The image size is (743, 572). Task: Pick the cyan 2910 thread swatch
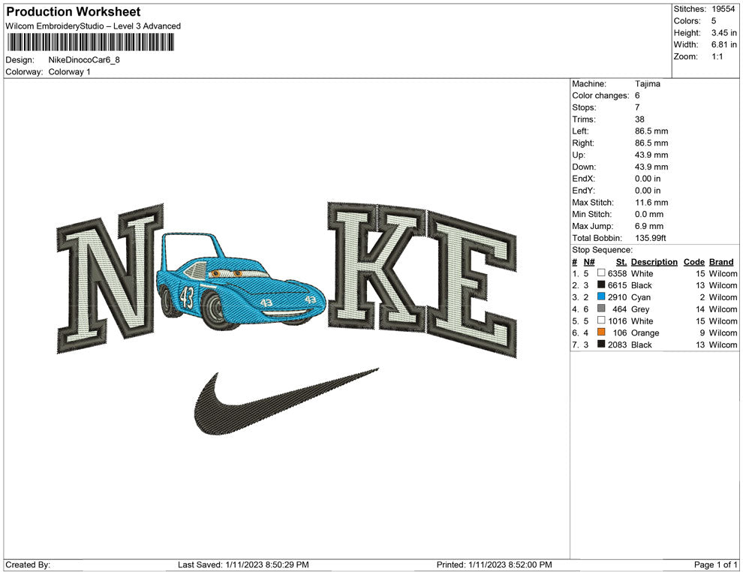click(601, 297)
